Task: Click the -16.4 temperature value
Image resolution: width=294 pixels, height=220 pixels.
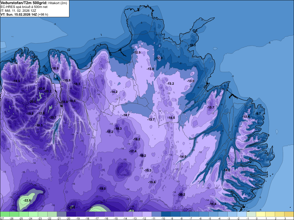Action: (213, 204)
